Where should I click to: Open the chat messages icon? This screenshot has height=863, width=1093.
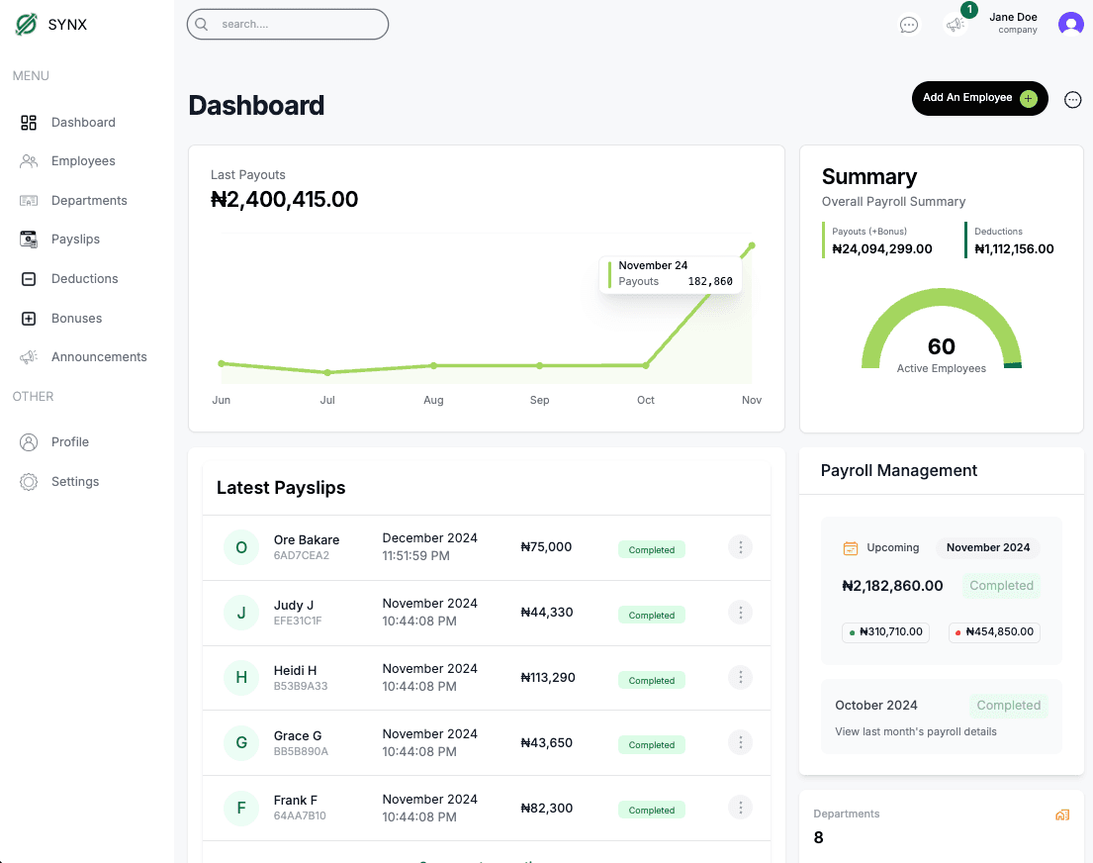click(908, 25)
